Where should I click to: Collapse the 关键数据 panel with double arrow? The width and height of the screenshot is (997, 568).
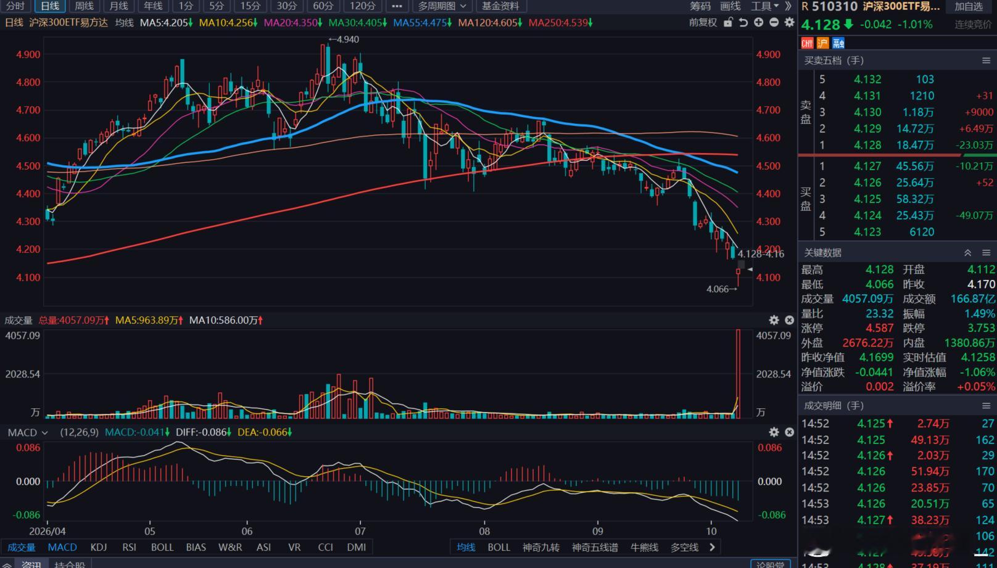967,253
